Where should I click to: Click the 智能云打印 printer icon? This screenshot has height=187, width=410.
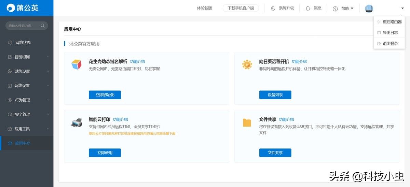pyautogui.click(x=77, y=122)
